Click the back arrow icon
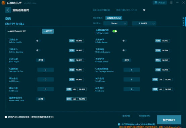186x128 pixels. point(8,10)
